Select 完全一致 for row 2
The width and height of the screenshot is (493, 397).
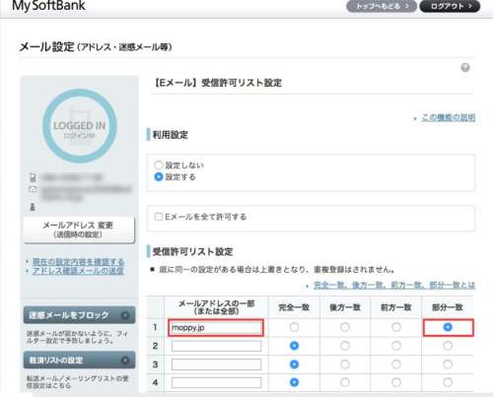point(294,346)
